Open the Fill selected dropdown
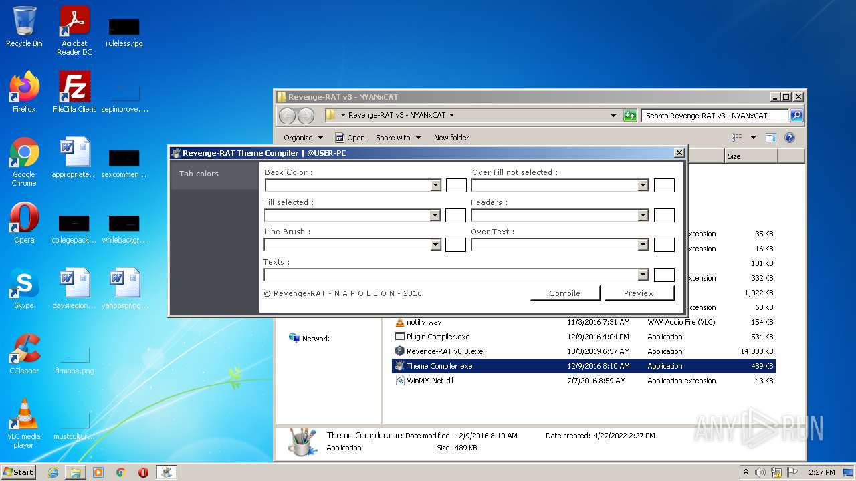Screen dimensions: 856x481 435,215
